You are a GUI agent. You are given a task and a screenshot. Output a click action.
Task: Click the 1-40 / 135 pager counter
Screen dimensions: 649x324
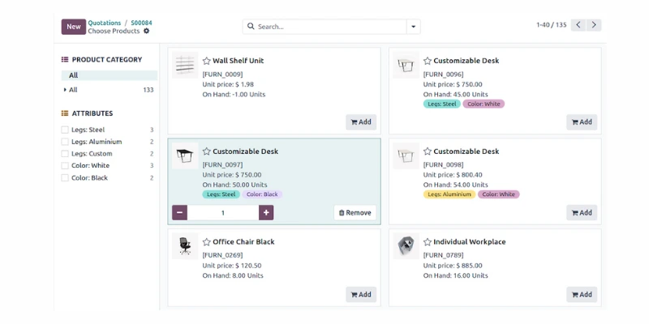pos(552,25)
